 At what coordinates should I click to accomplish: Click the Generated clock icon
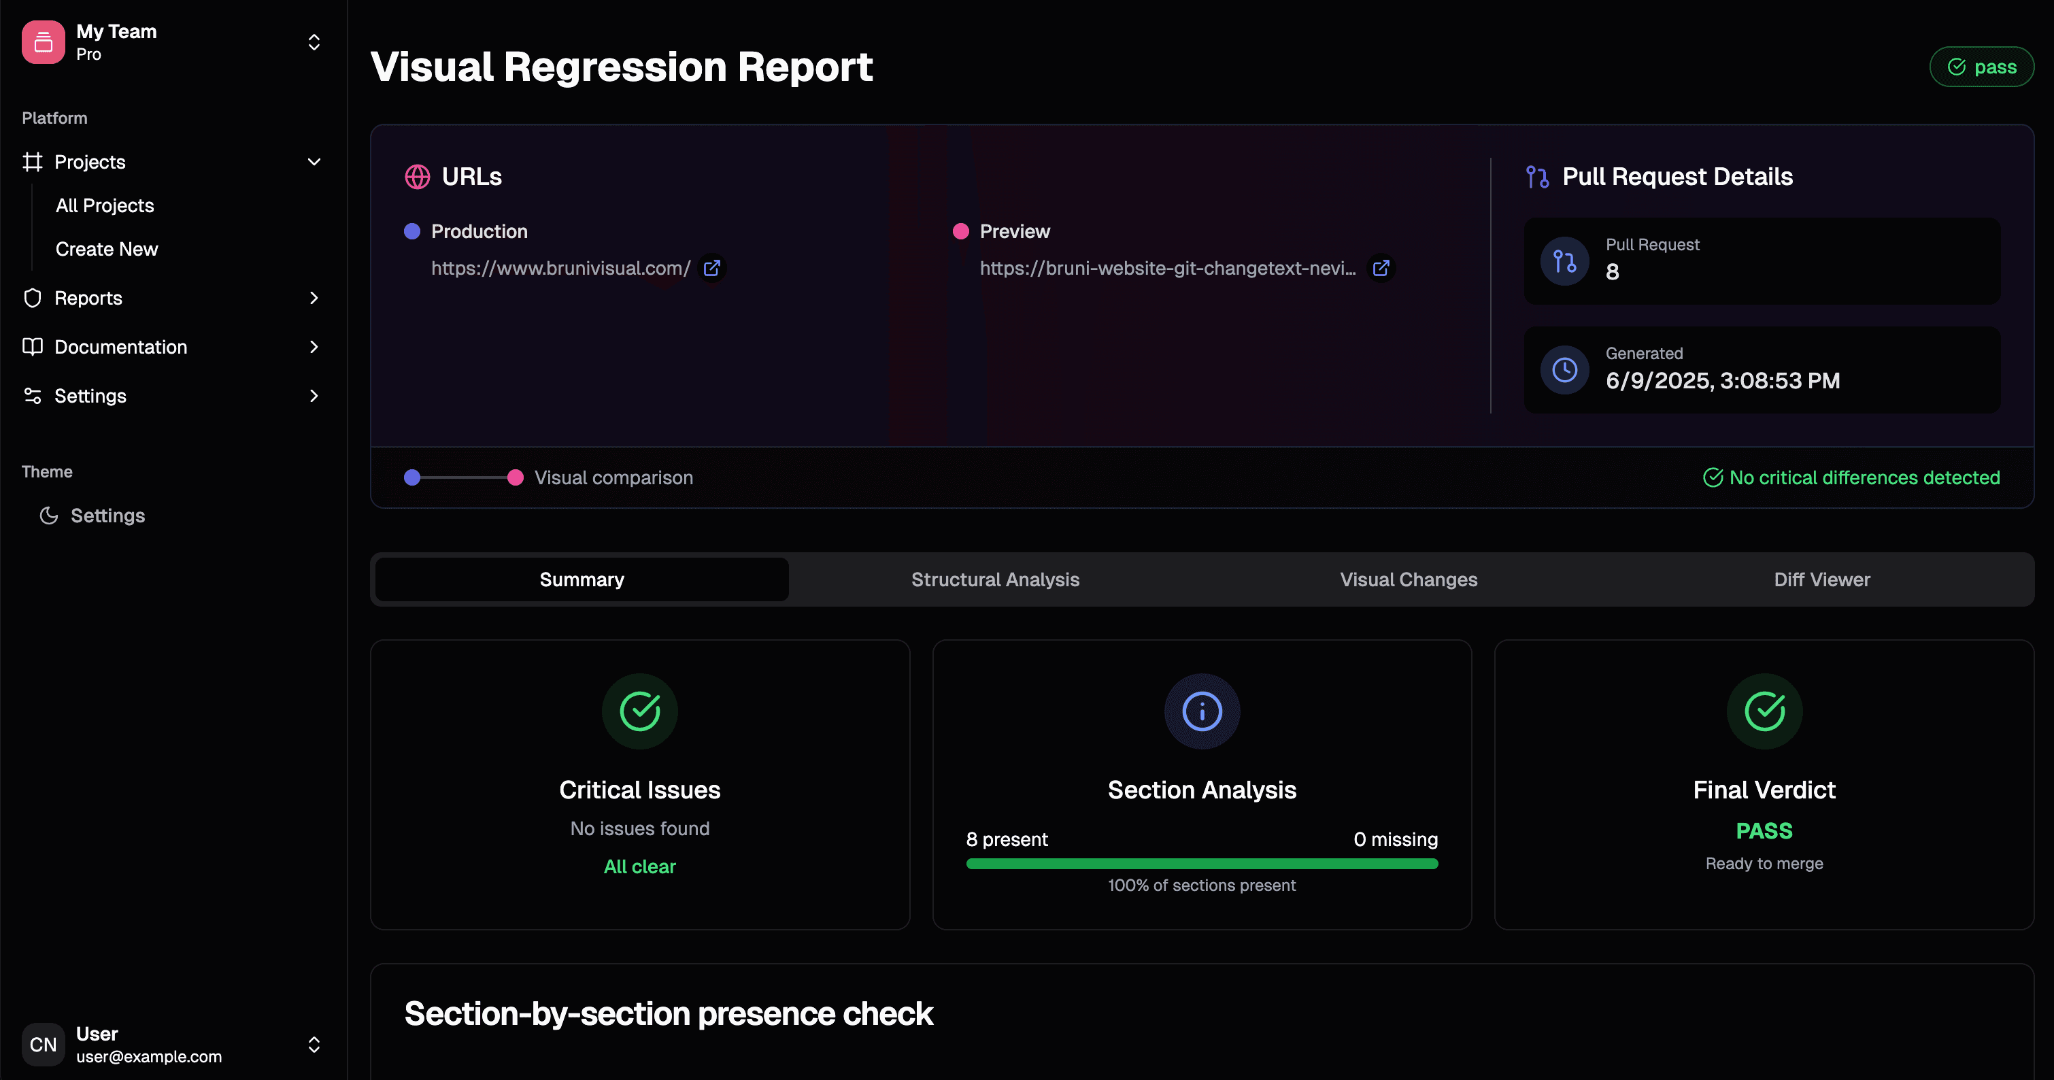pos(1564,370)
